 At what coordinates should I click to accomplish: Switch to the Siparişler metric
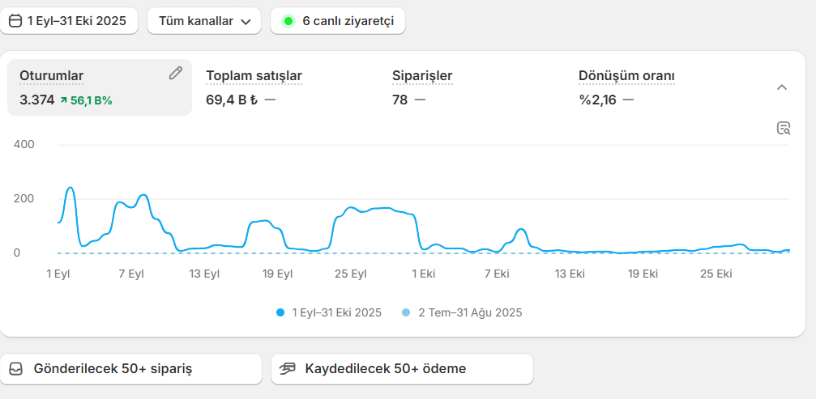(421, 76)
